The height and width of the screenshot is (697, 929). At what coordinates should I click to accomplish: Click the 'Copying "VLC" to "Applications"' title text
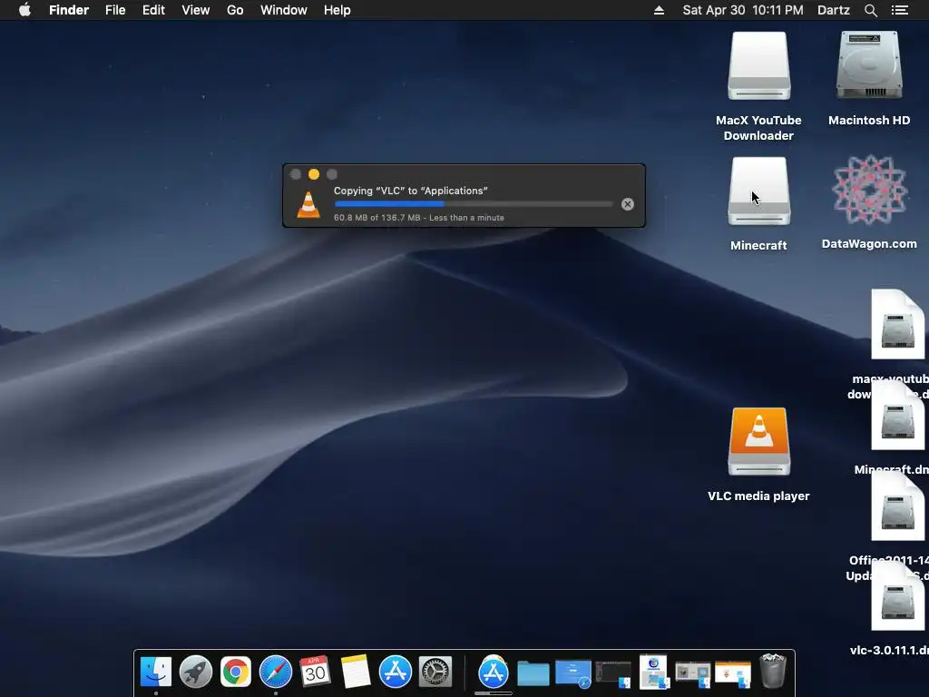pos(411,191)
